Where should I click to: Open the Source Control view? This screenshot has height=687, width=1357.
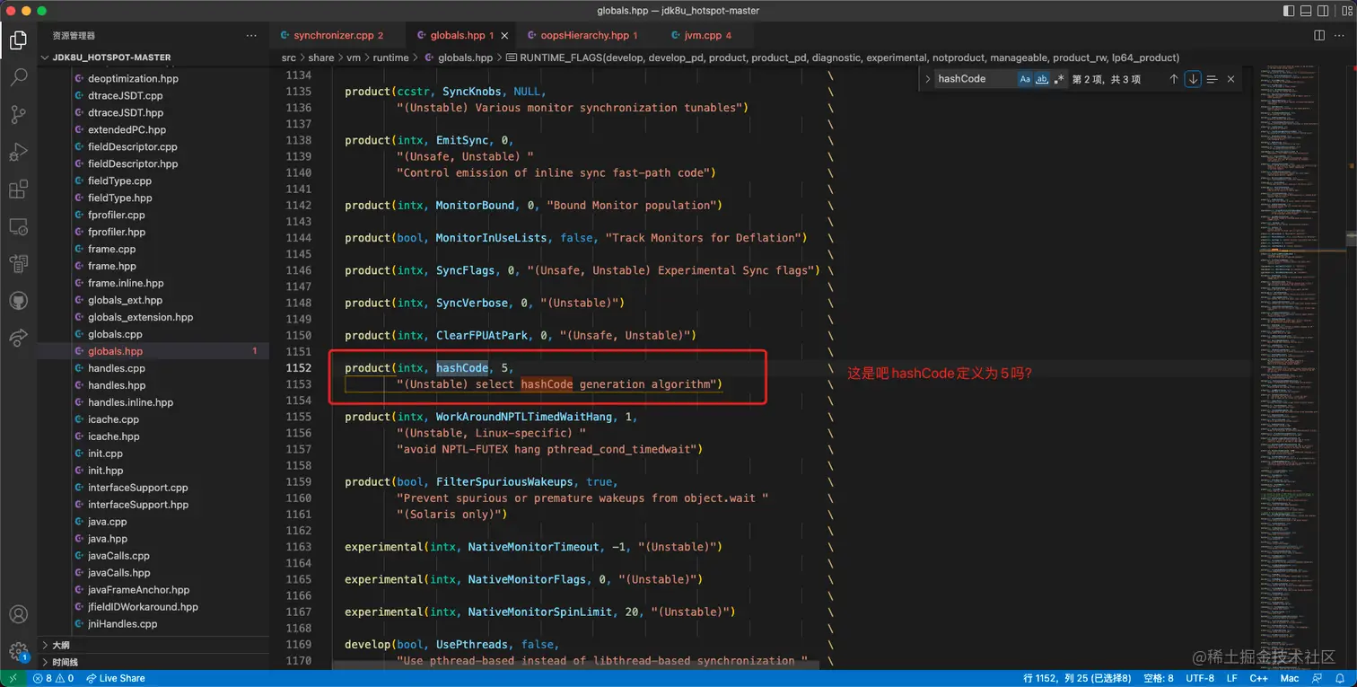(18, 115)
